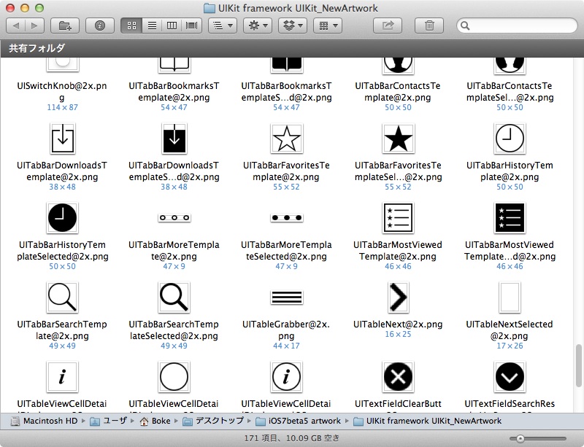Click the UITabBarHistoryTemplate@2x.png file name
Image resolution: width=584 pixels, height=447 pixels.
point(510,171)
